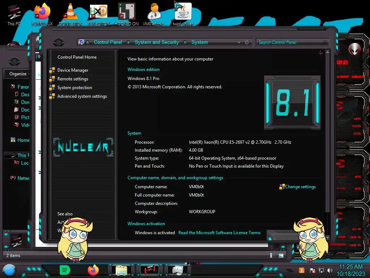This screenshot has height=278, width=370.
Task: Refresh the Control Panel address bar
Action: [247, 42]
